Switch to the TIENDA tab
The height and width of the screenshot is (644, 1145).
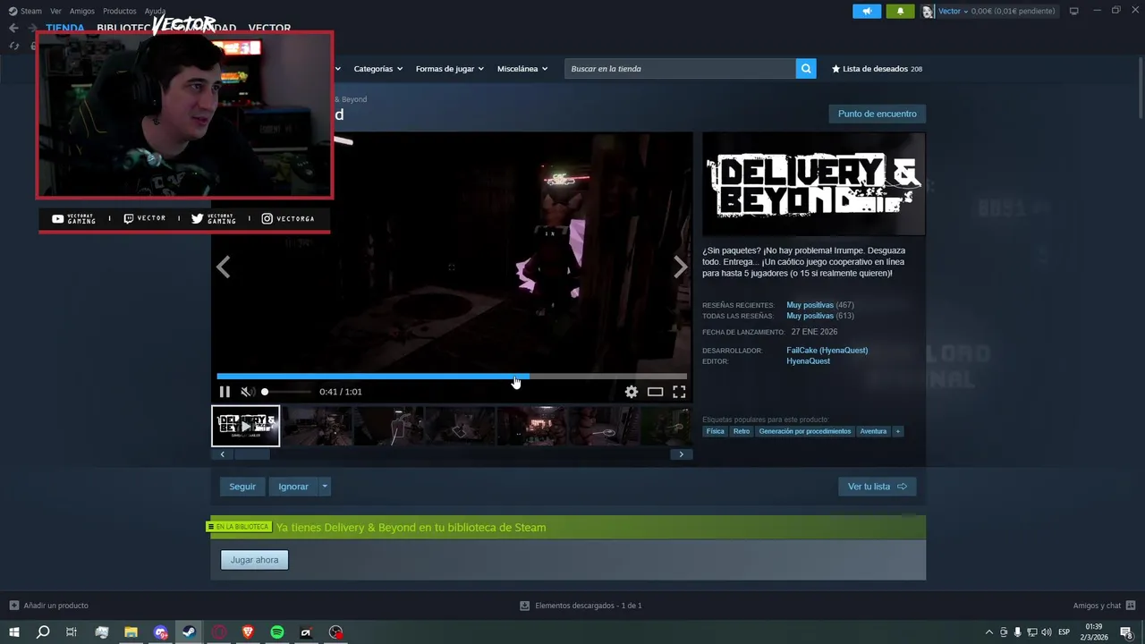click(x=65, y=28)
